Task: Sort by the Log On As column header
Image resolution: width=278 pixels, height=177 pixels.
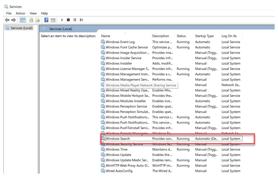Action: tap(229, 36)
